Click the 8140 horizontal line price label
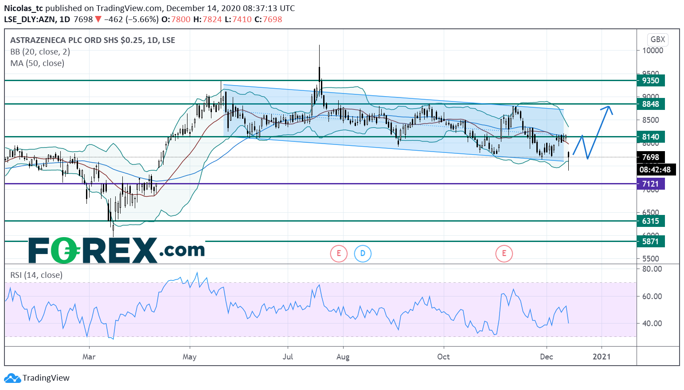Screen dimensions: 684x390 [x=650, y=137]
